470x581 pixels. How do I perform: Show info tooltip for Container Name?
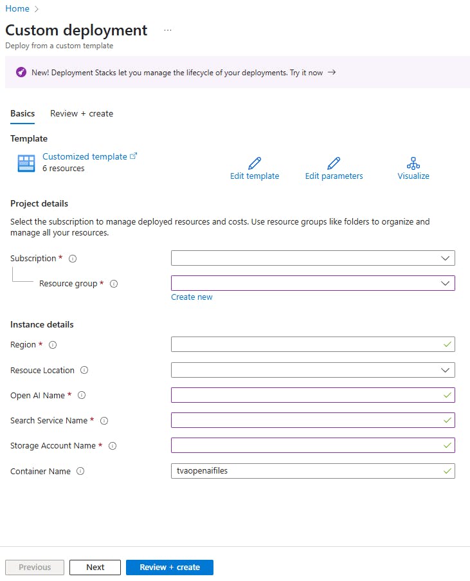(80, 472)
